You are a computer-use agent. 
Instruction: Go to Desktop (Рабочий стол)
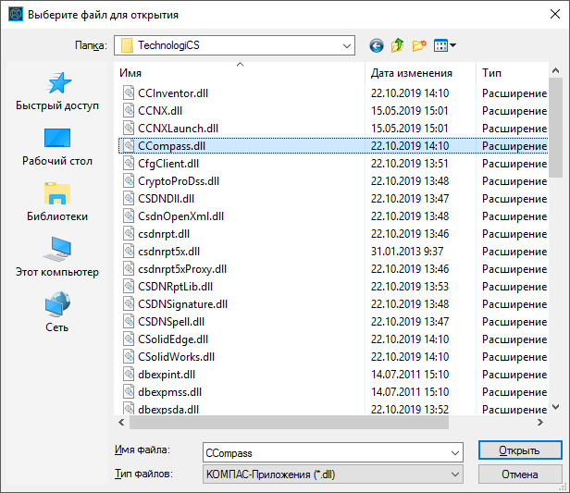coord(57,146)
